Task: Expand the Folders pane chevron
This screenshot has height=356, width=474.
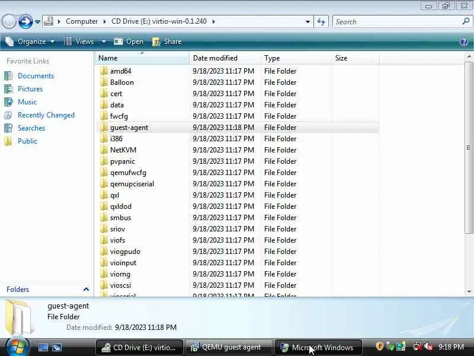Action: pos(86,290)
